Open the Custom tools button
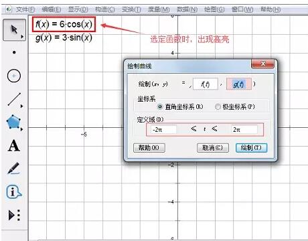This screenshot has width=308, height=241. click(x=14, y=215)
